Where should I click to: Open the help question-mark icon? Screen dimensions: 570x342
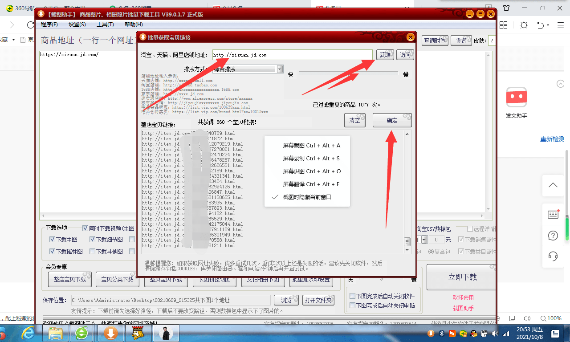point(553,235)
